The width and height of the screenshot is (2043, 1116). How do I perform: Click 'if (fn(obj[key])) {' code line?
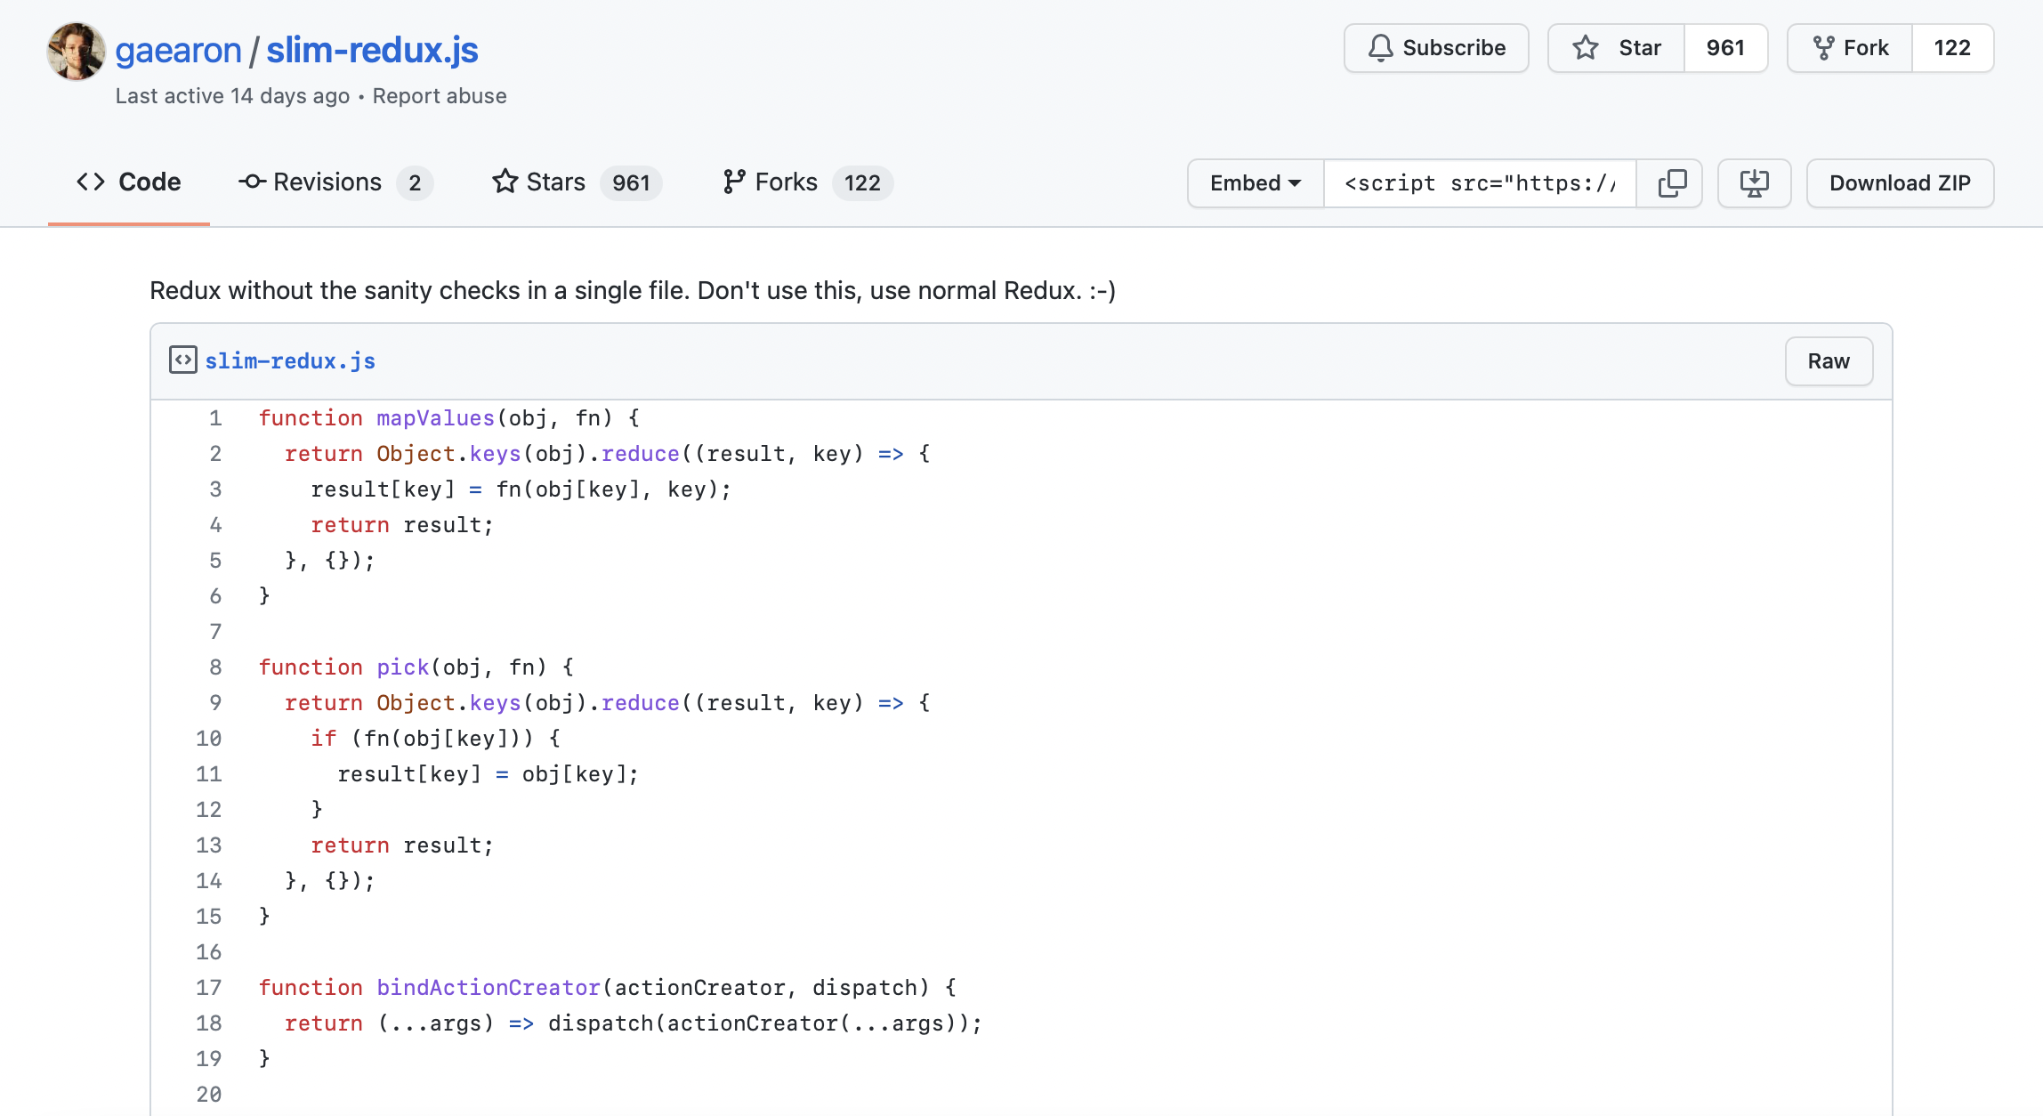[435, 739]
